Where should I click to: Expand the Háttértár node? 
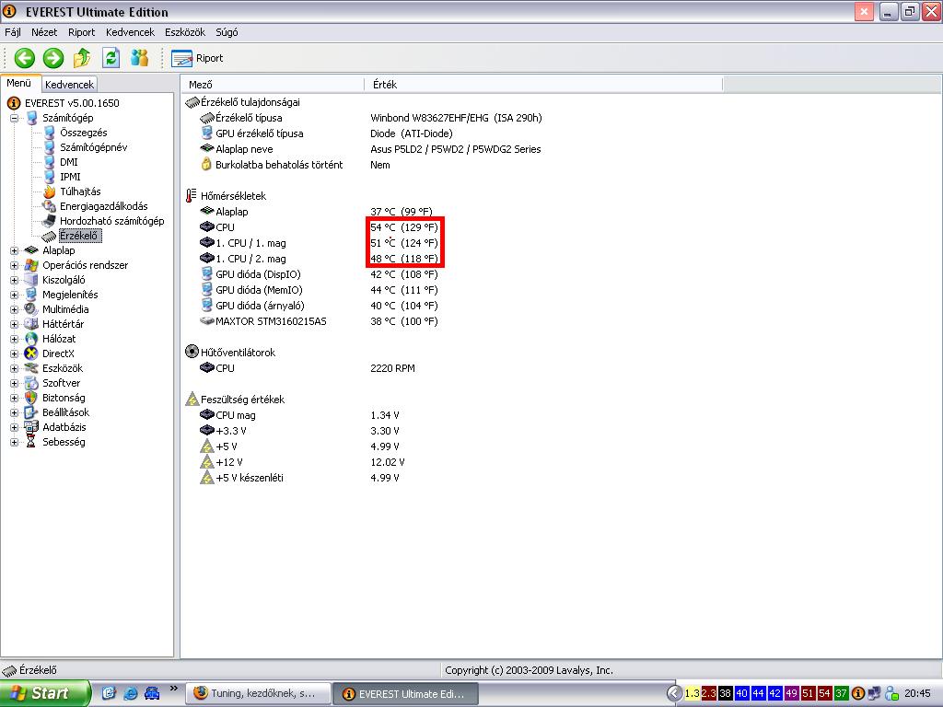coord(15,324)
